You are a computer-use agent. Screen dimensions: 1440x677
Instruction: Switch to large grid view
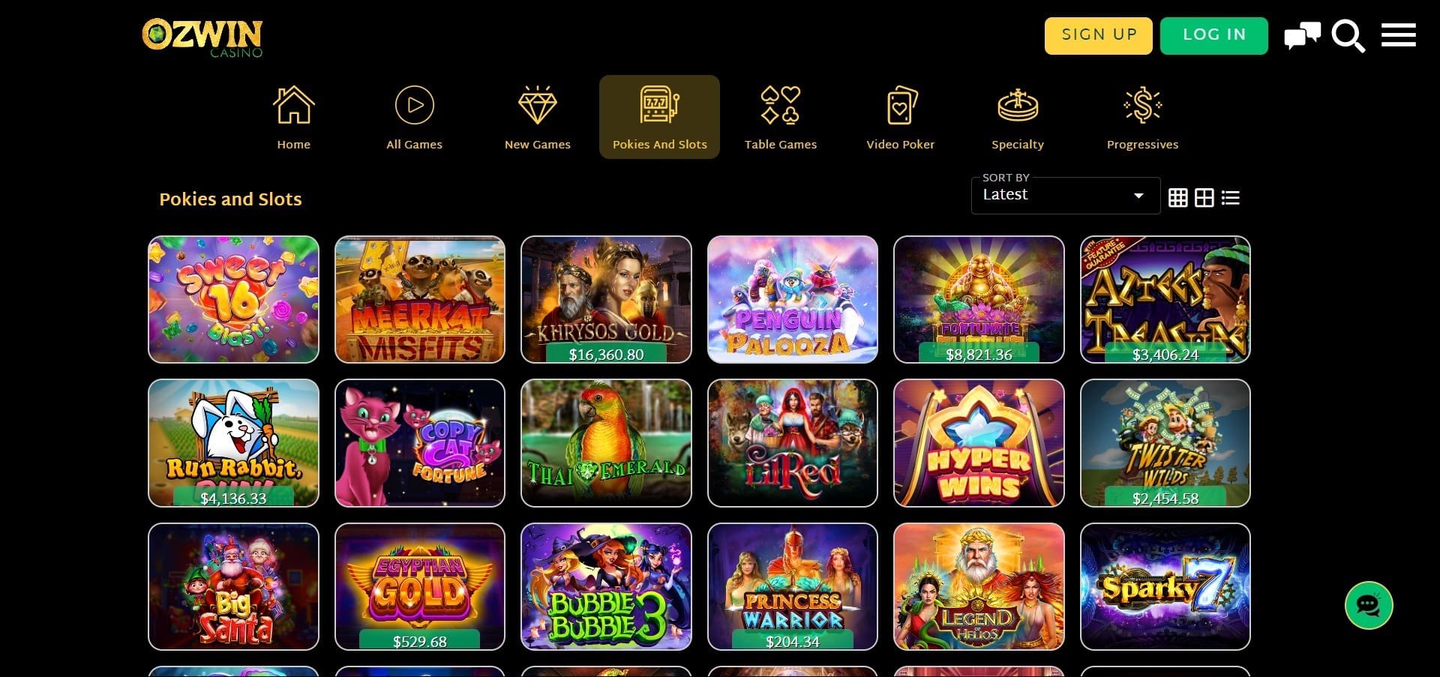pos(1204,198)
